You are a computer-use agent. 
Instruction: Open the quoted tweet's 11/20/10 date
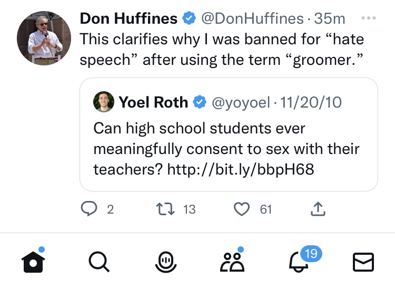point(311,102)
